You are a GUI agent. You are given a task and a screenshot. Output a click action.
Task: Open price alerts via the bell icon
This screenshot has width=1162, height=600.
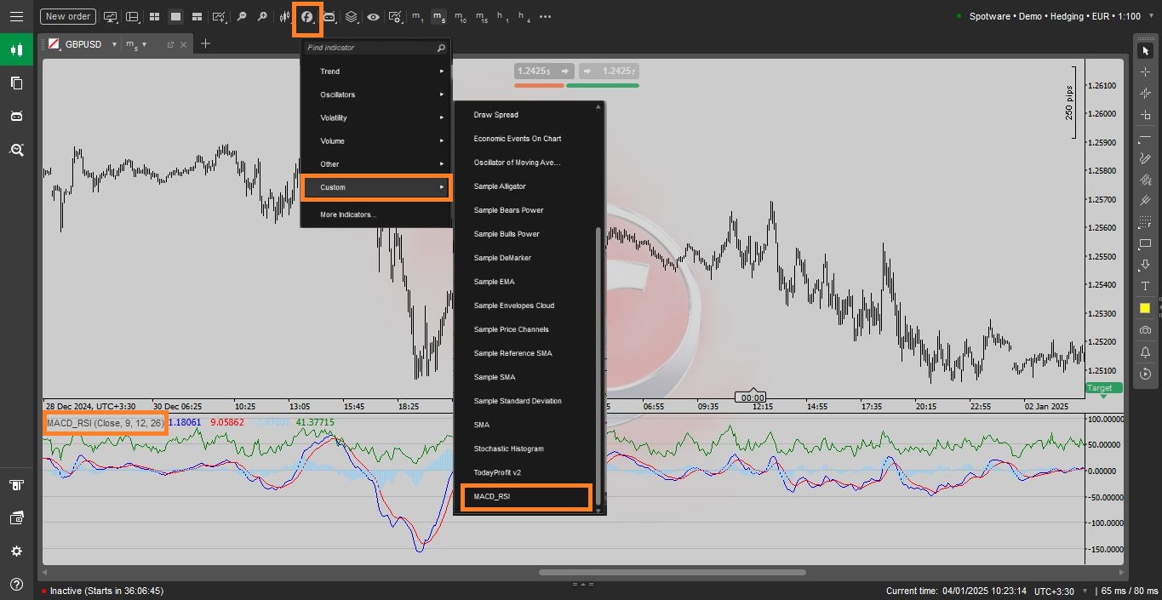point(1146,351)
